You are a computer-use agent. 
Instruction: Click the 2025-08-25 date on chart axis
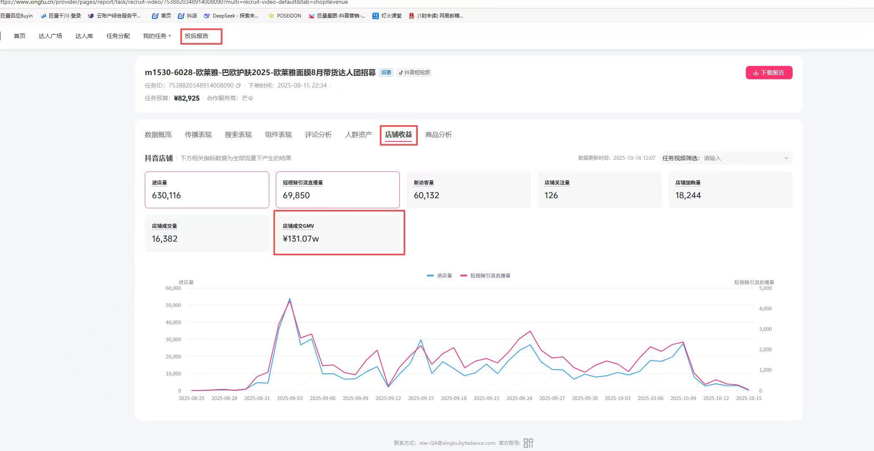[x=192, y=398]
